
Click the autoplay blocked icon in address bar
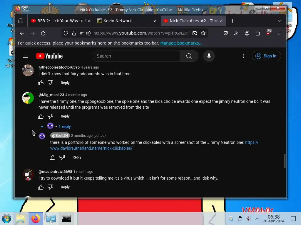[88, 33]
